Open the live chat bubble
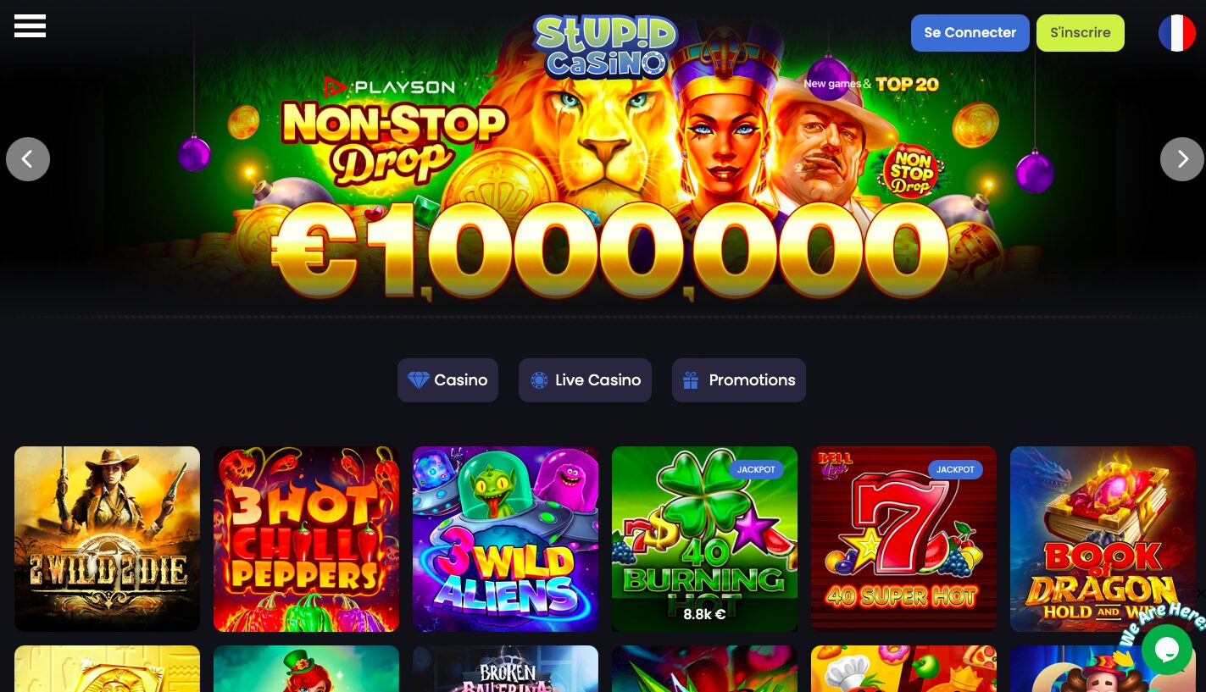 click(1166, 650)
